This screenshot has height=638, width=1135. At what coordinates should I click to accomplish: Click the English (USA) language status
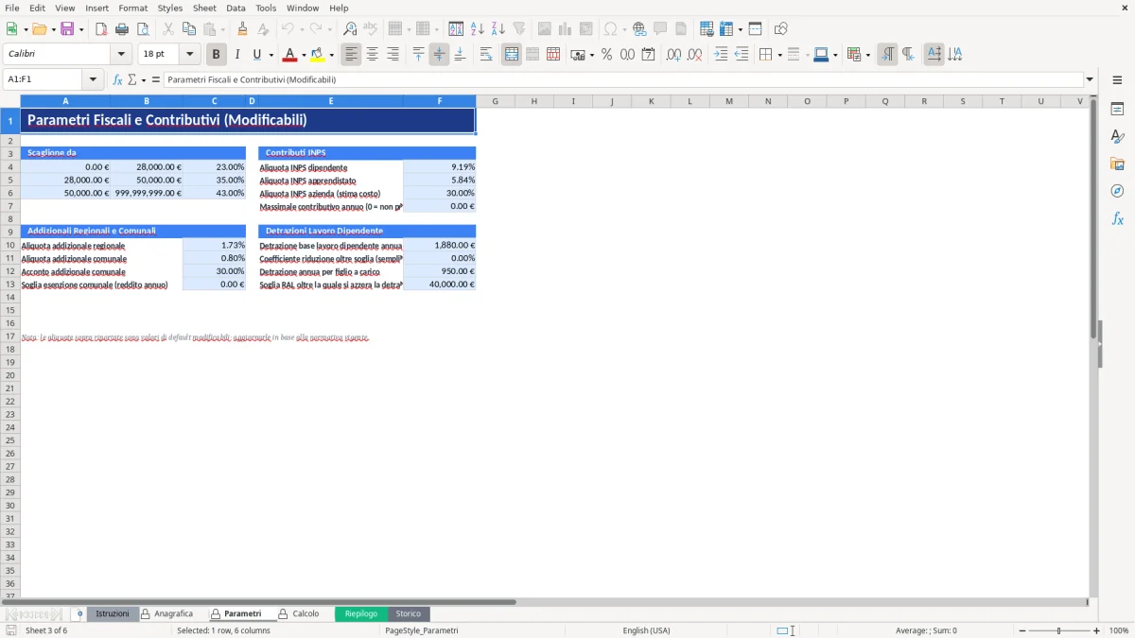pyautogui.click(x=646, y=630)
